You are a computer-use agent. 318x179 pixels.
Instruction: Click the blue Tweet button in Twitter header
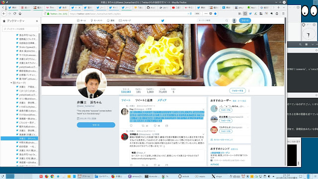[245, 20]
